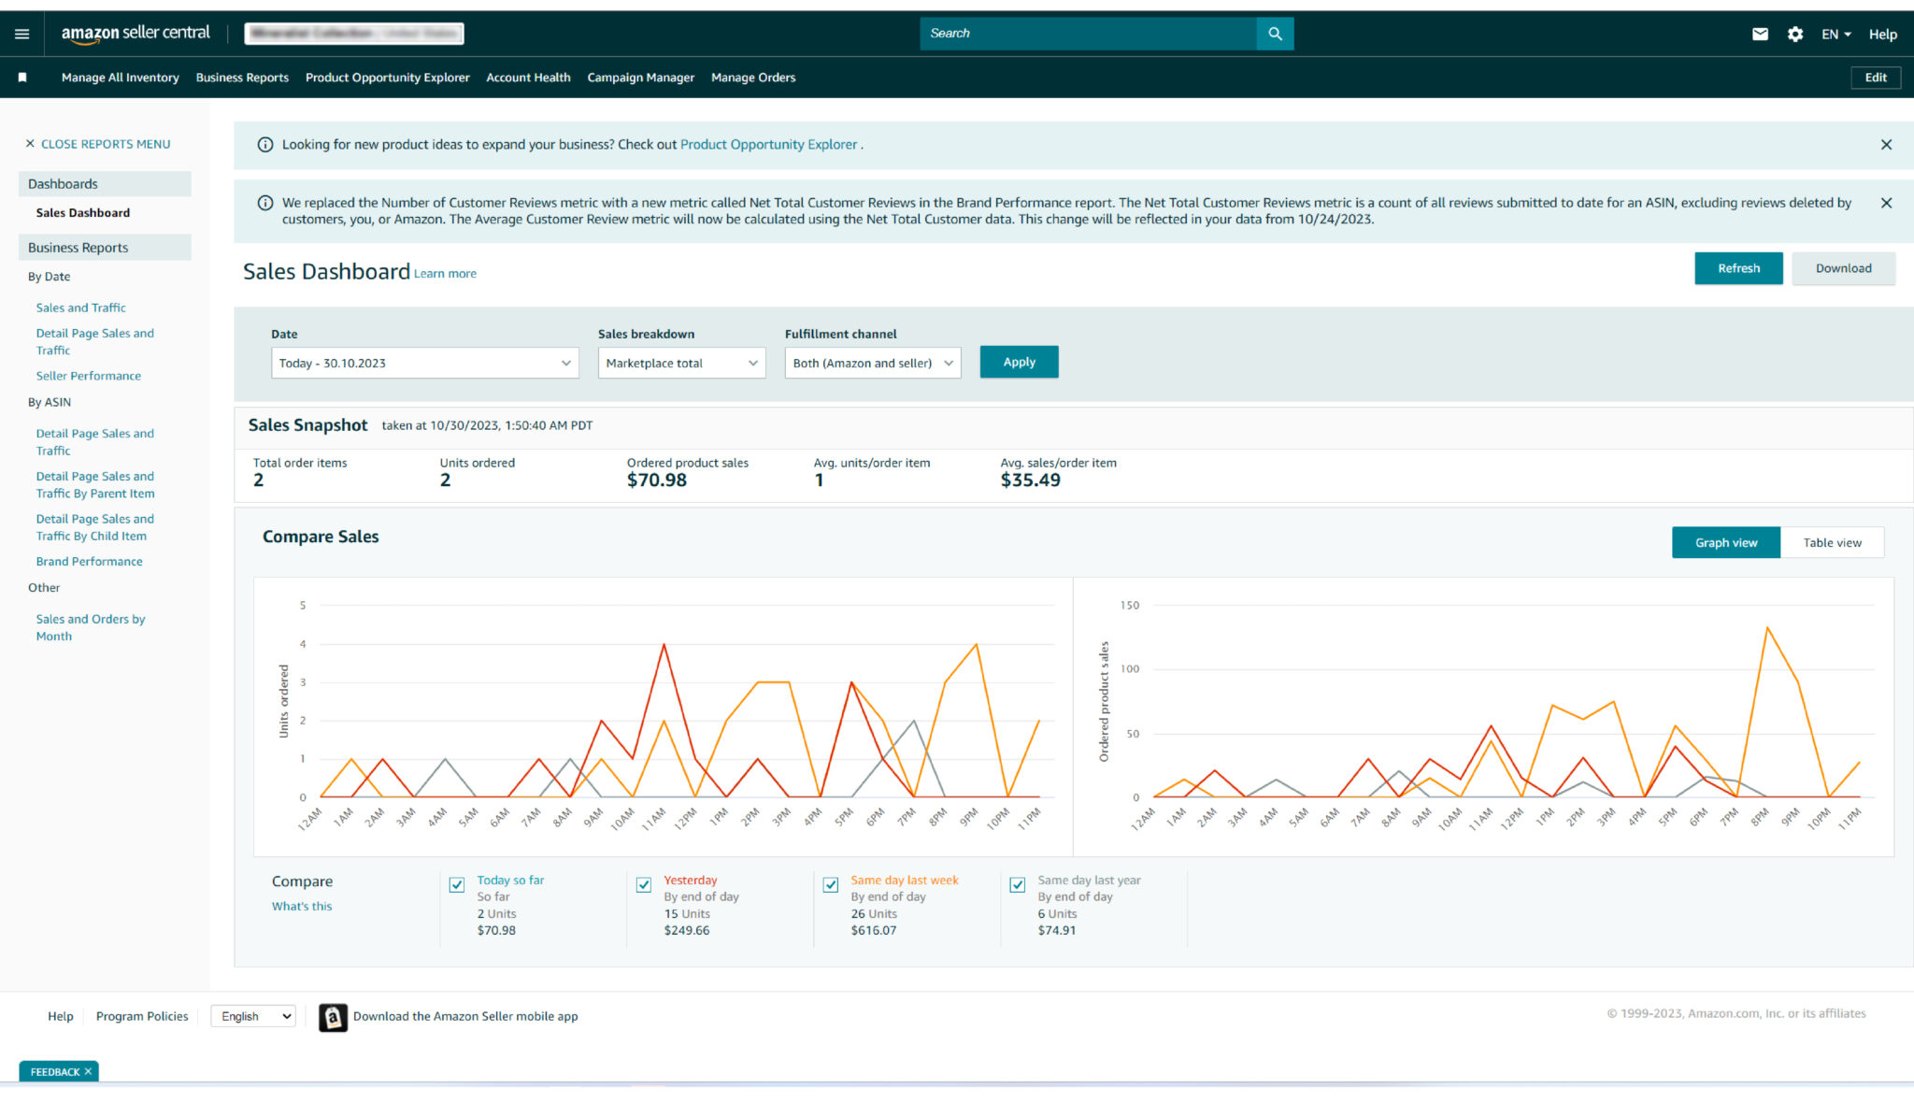
Task: Open the Date dropdown
Action: point(425,363)
